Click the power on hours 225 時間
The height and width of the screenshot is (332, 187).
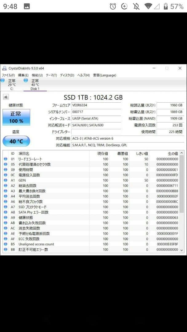[x=170, y=132]
